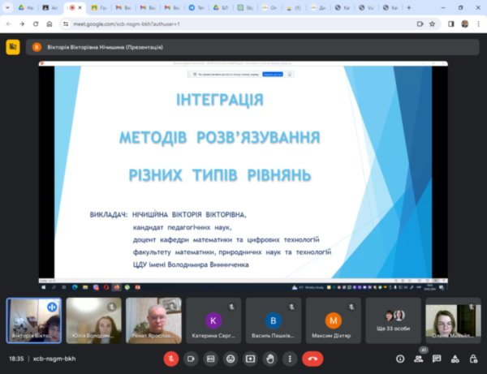Click the Present now screen share icon

pos(251,358)
